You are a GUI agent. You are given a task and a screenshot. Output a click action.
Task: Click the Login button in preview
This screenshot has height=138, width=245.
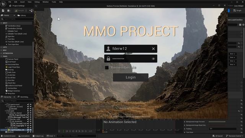click(131, 77)
